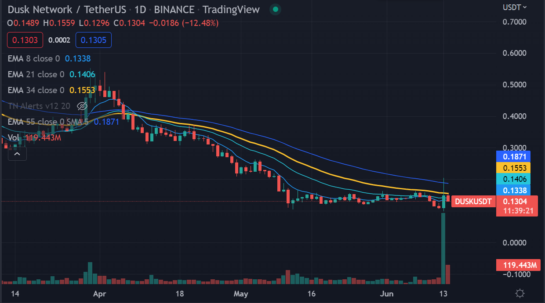The image size is (545, 303).
Task: Click the 0.1338 blue EMA price tag
Action: click(513, 190)
